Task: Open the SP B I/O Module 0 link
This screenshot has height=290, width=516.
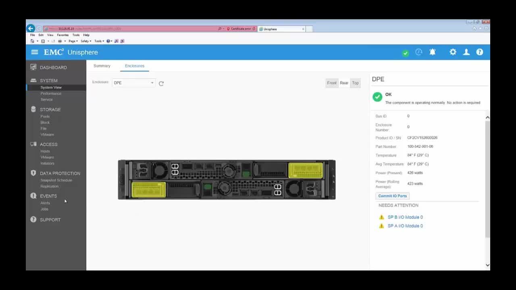Action: (405, 217)
